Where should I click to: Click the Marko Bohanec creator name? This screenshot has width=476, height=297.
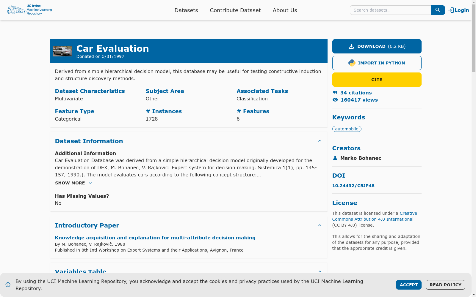click(361, 158)
